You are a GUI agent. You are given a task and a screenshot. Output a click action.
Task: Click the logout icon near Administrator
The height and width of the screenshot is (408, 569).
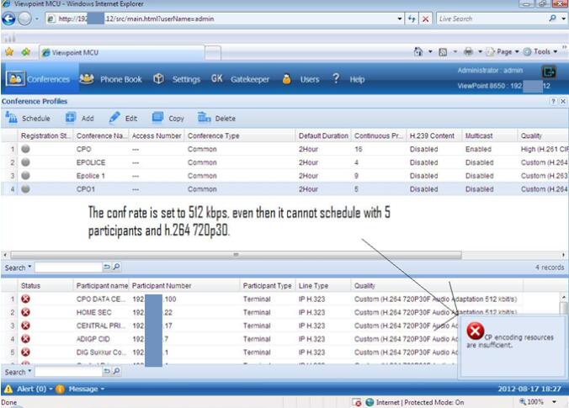[x=549, y=72]
